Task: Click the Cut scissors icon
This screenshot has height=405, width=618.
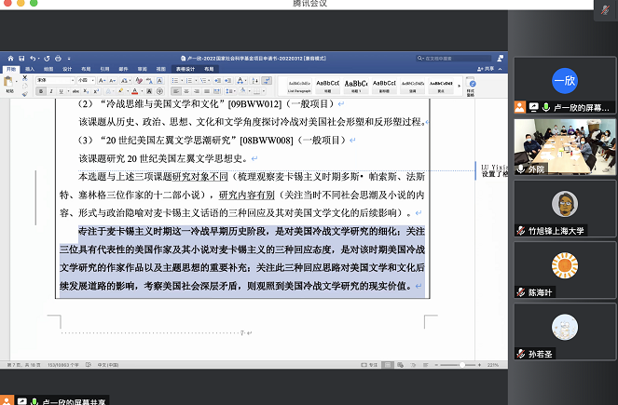Action: (25, 78)
